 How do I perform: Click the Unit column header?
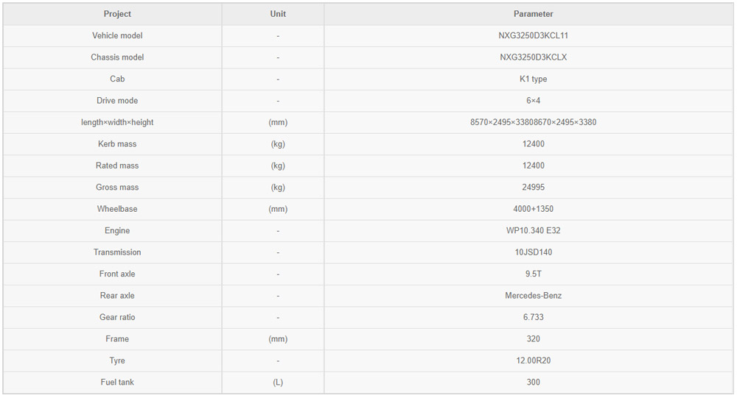[x=278, y=14]
